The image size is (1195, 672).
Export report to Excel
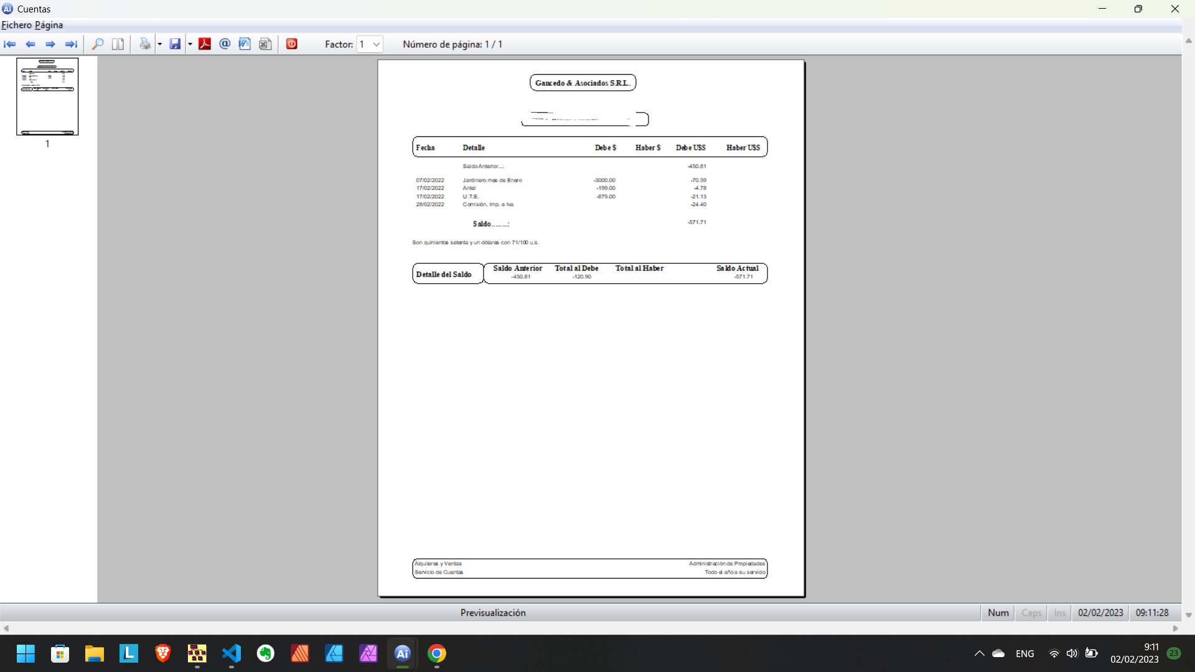pyautogui.click(x=265, y=44)
